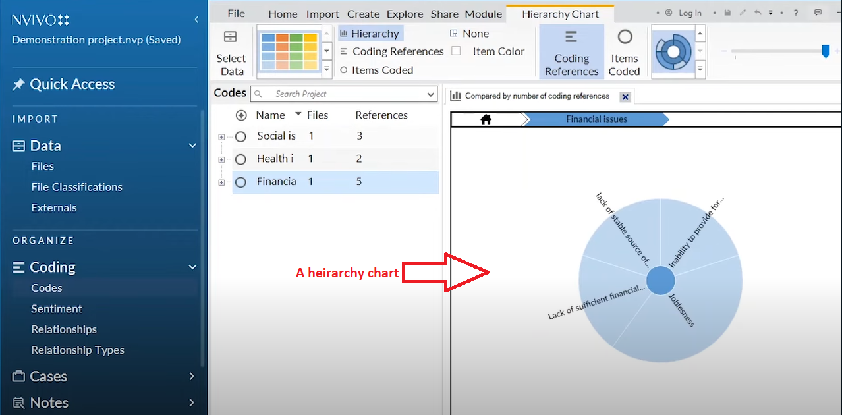Open Sentiment under Coding
The image size is (842, 415).
(x=57, y=309)
